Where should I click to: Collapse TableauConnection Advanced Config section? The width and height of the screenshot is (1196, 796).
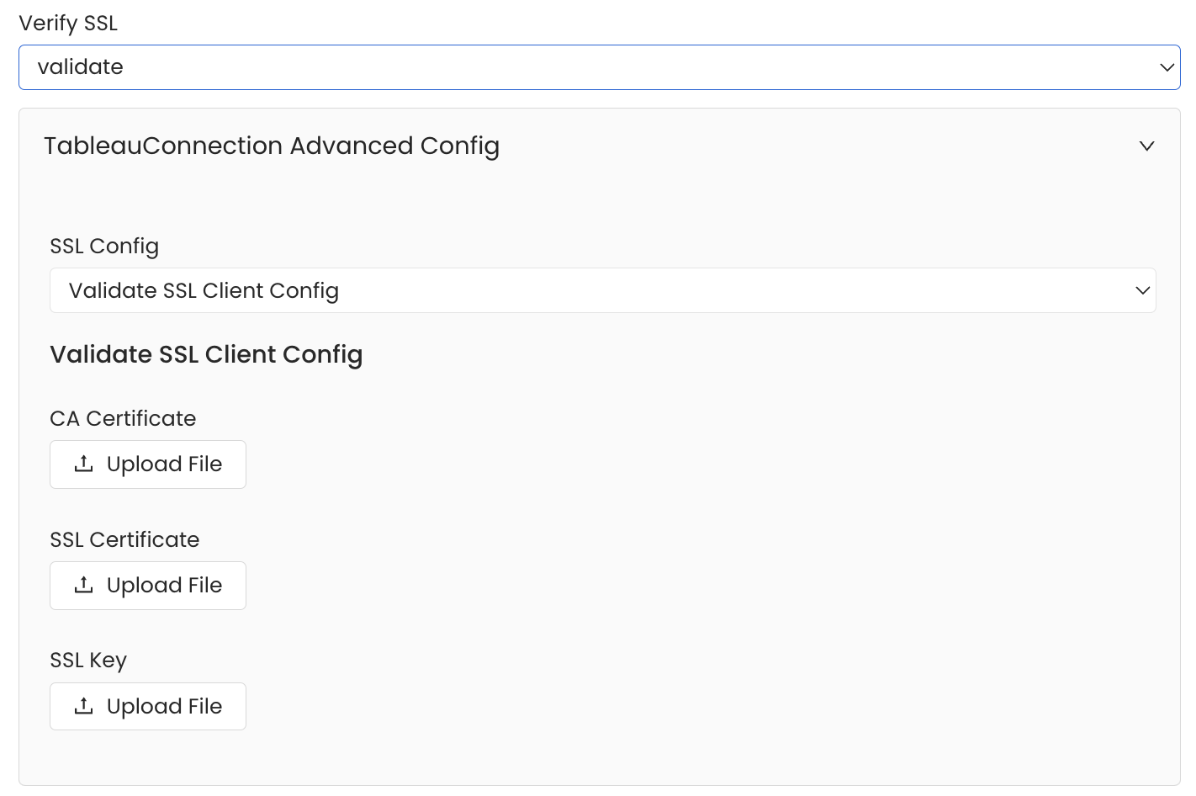click(272, 146)
